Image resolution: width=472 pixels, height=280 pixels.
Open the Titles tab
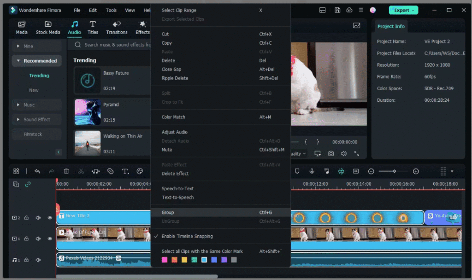[x=93, y=28]
